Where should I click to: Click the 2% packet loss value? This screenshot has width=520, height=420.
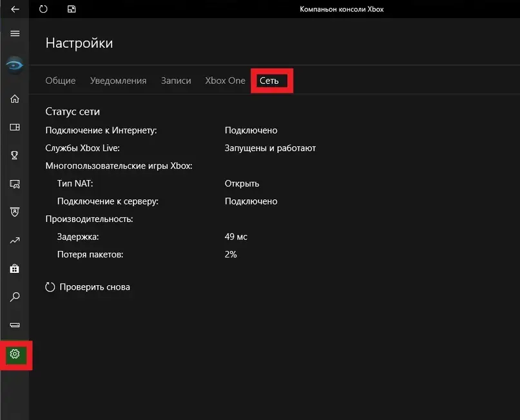[231, 255]
